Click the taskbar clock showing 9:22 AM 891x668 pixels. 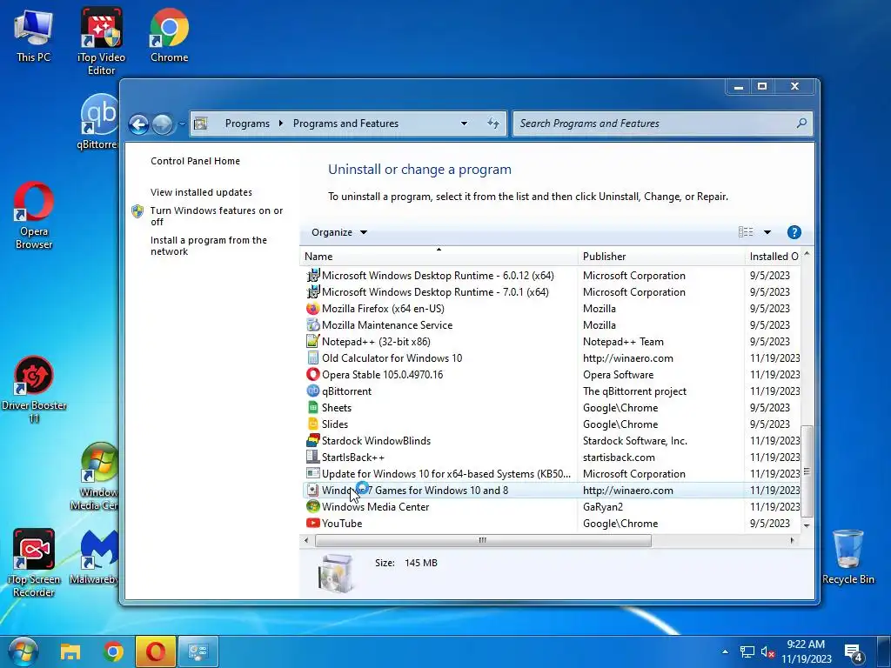pos(806,651)
